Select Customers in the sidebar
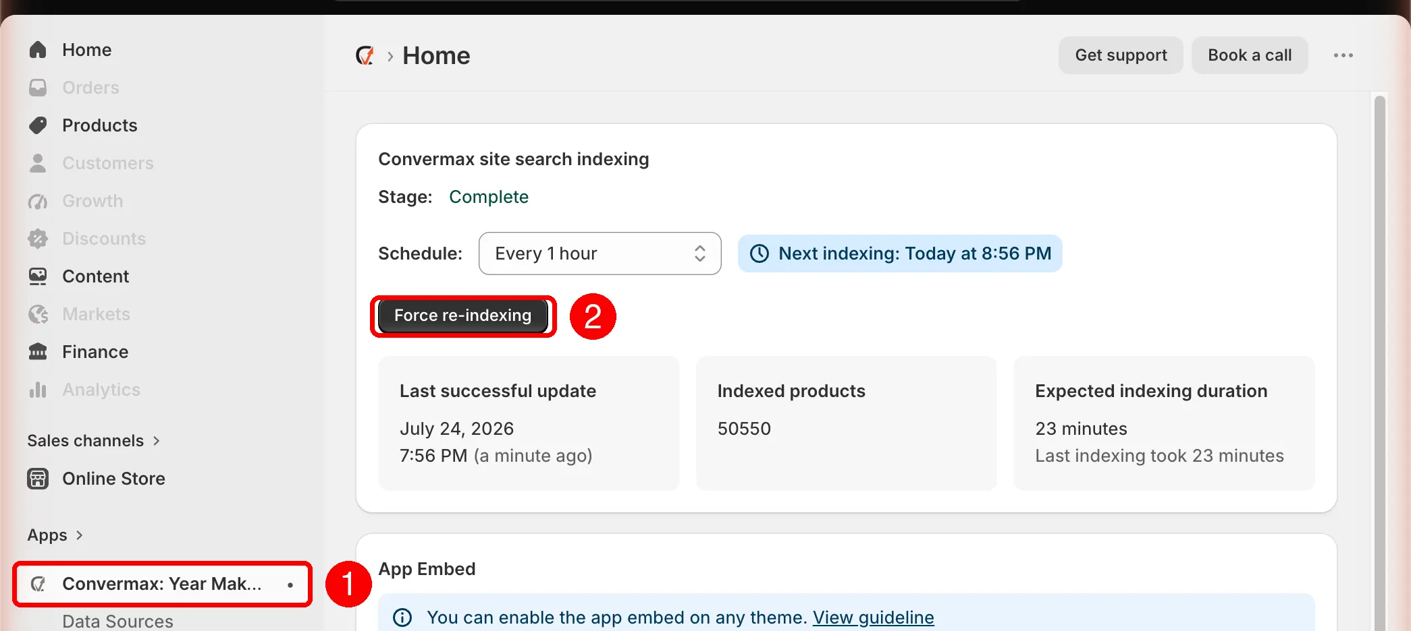The width and height of the screenshot is (1411, 631). click(107, 163)
